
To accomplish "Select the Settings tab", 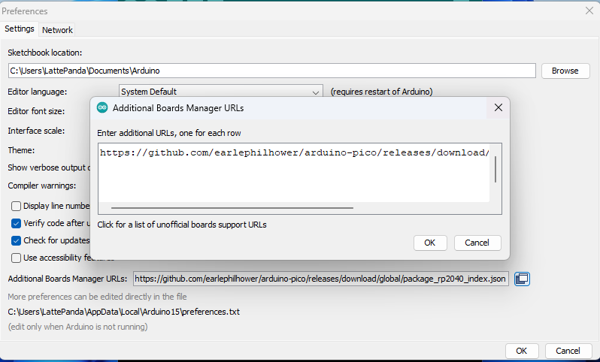I will [20, 29].
